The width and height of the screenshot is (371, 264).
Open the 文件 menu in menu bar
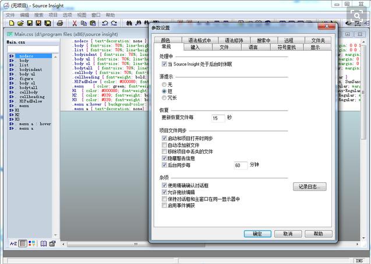pos(10,15)
